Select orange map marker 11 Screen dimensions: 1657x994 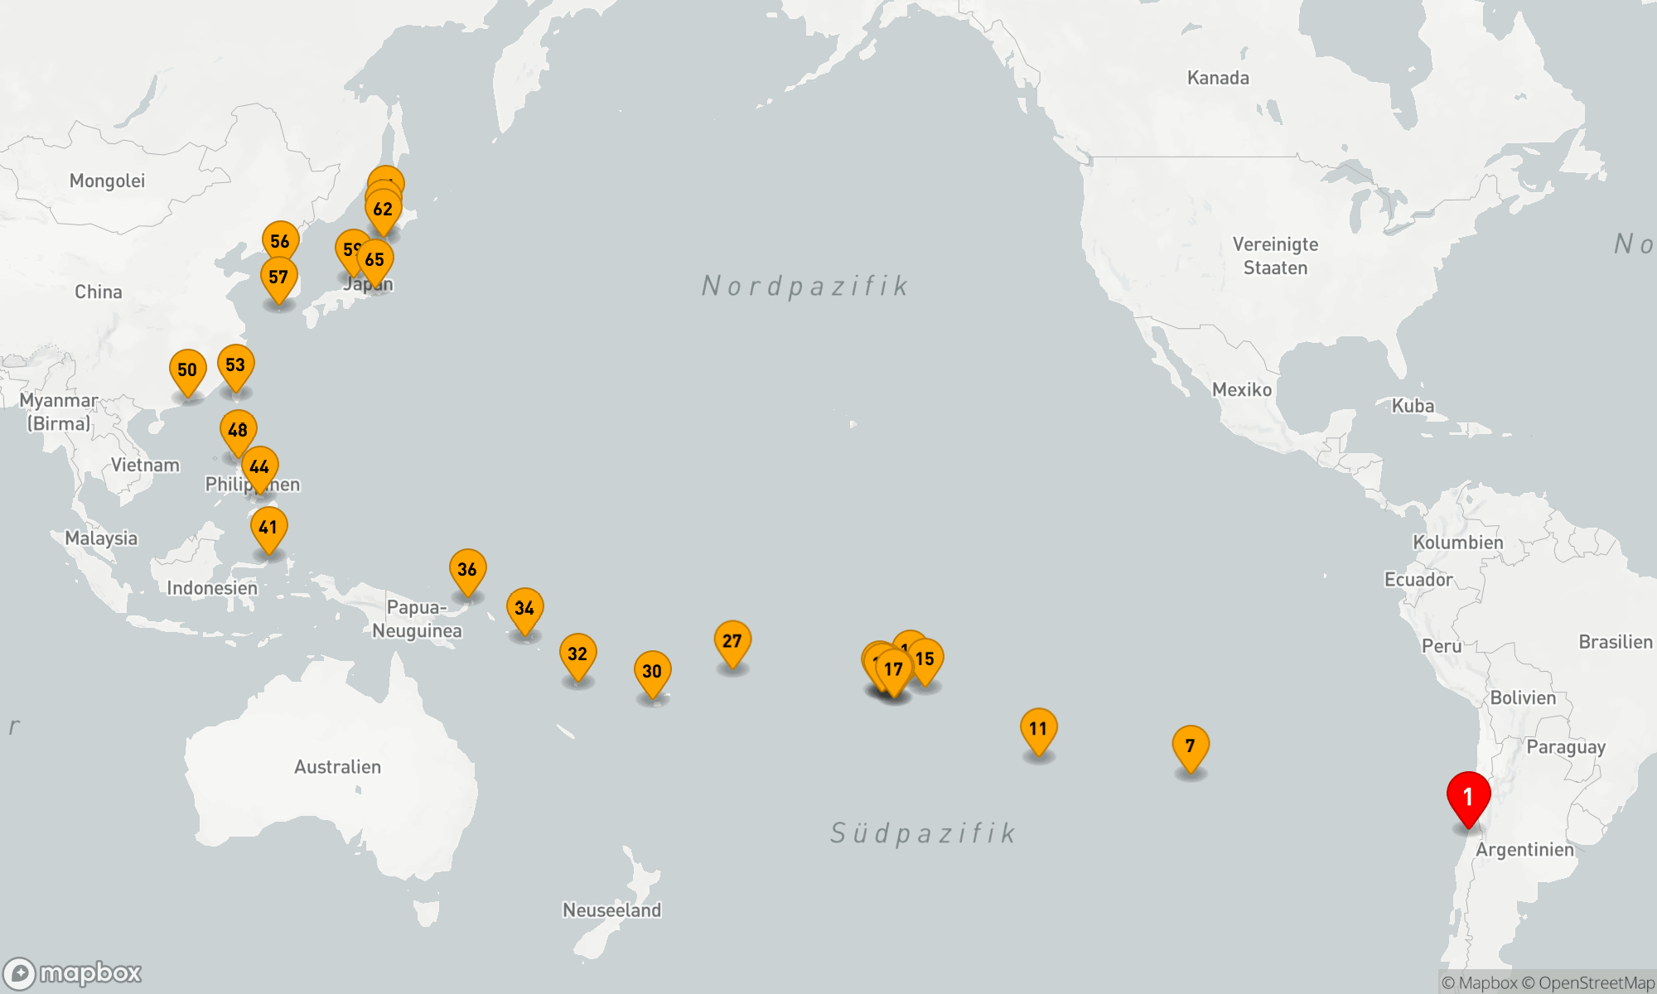(x=1038, y=728)
